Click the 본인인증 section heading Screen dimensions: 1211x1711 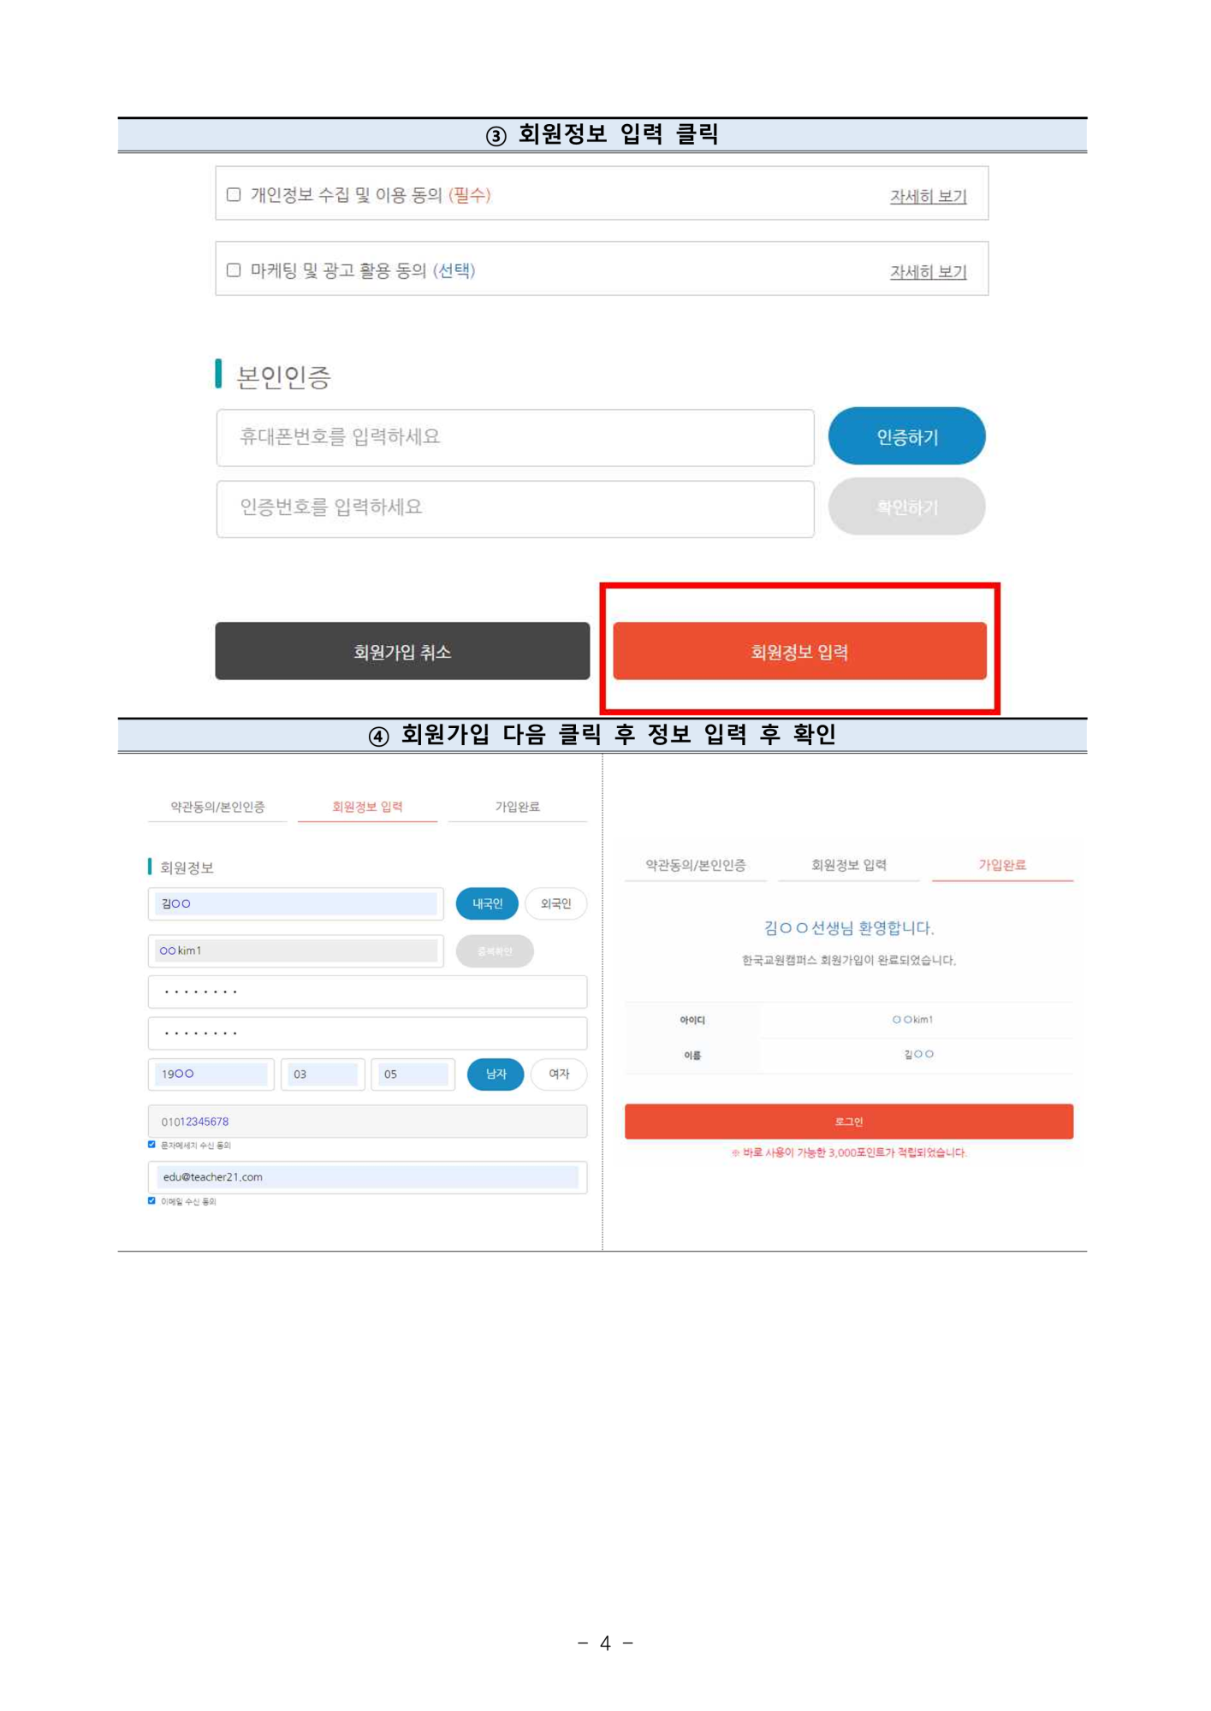click(283, 377)
